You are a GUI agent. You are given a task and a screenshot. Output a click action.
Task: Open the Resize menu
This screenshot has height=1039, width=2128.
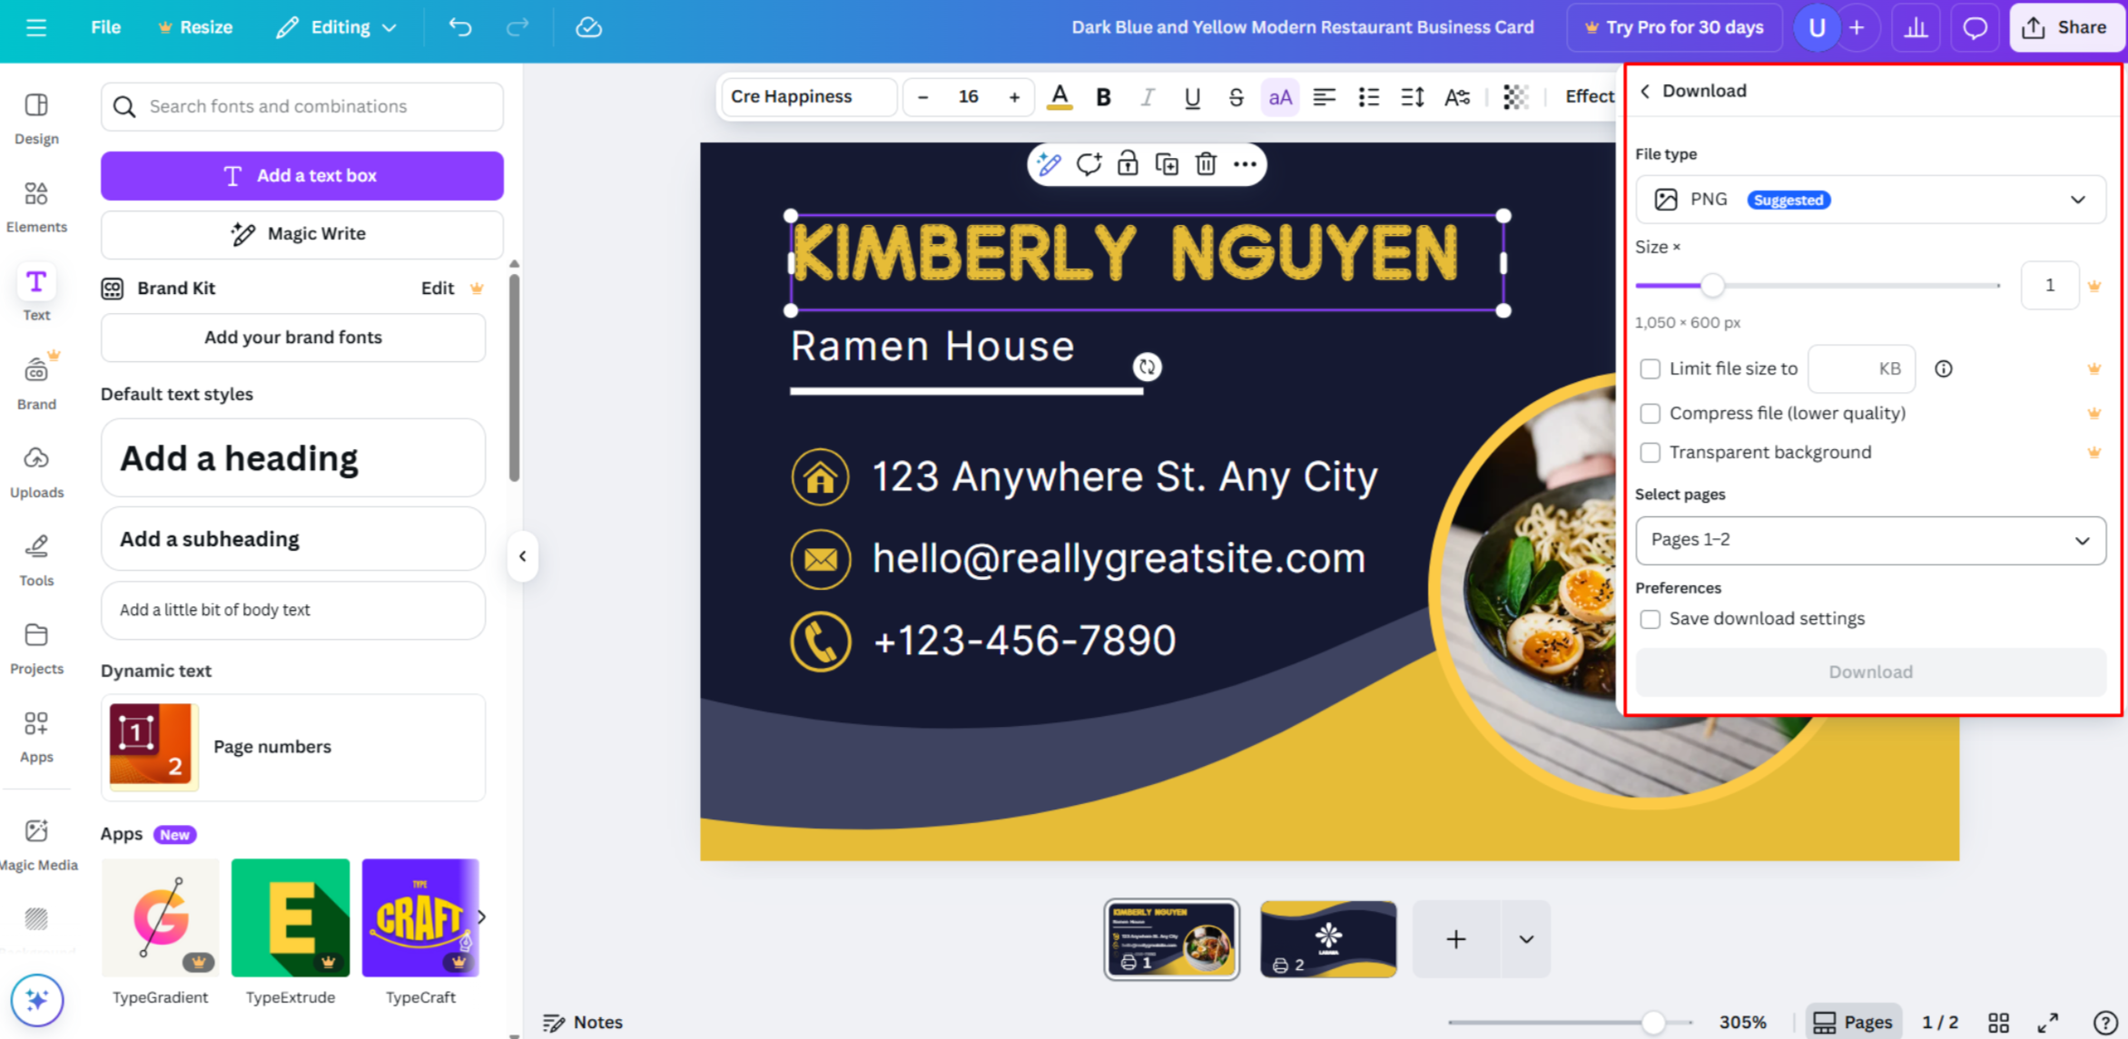[x=195, y=26]
